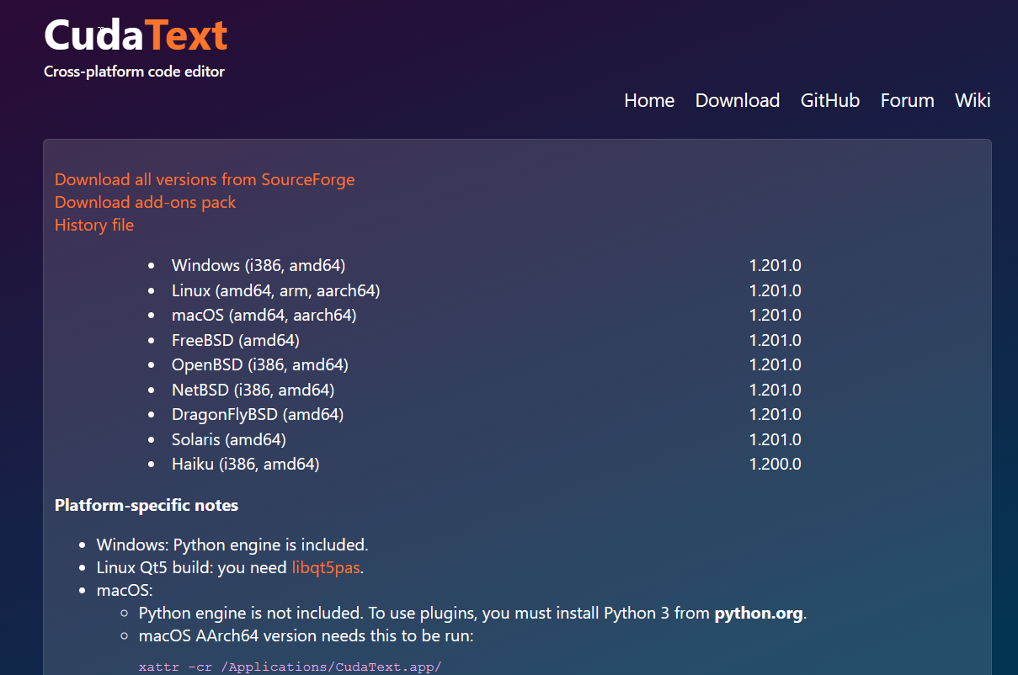Go to the Download nav page
1018x675 pixels.
737,100
